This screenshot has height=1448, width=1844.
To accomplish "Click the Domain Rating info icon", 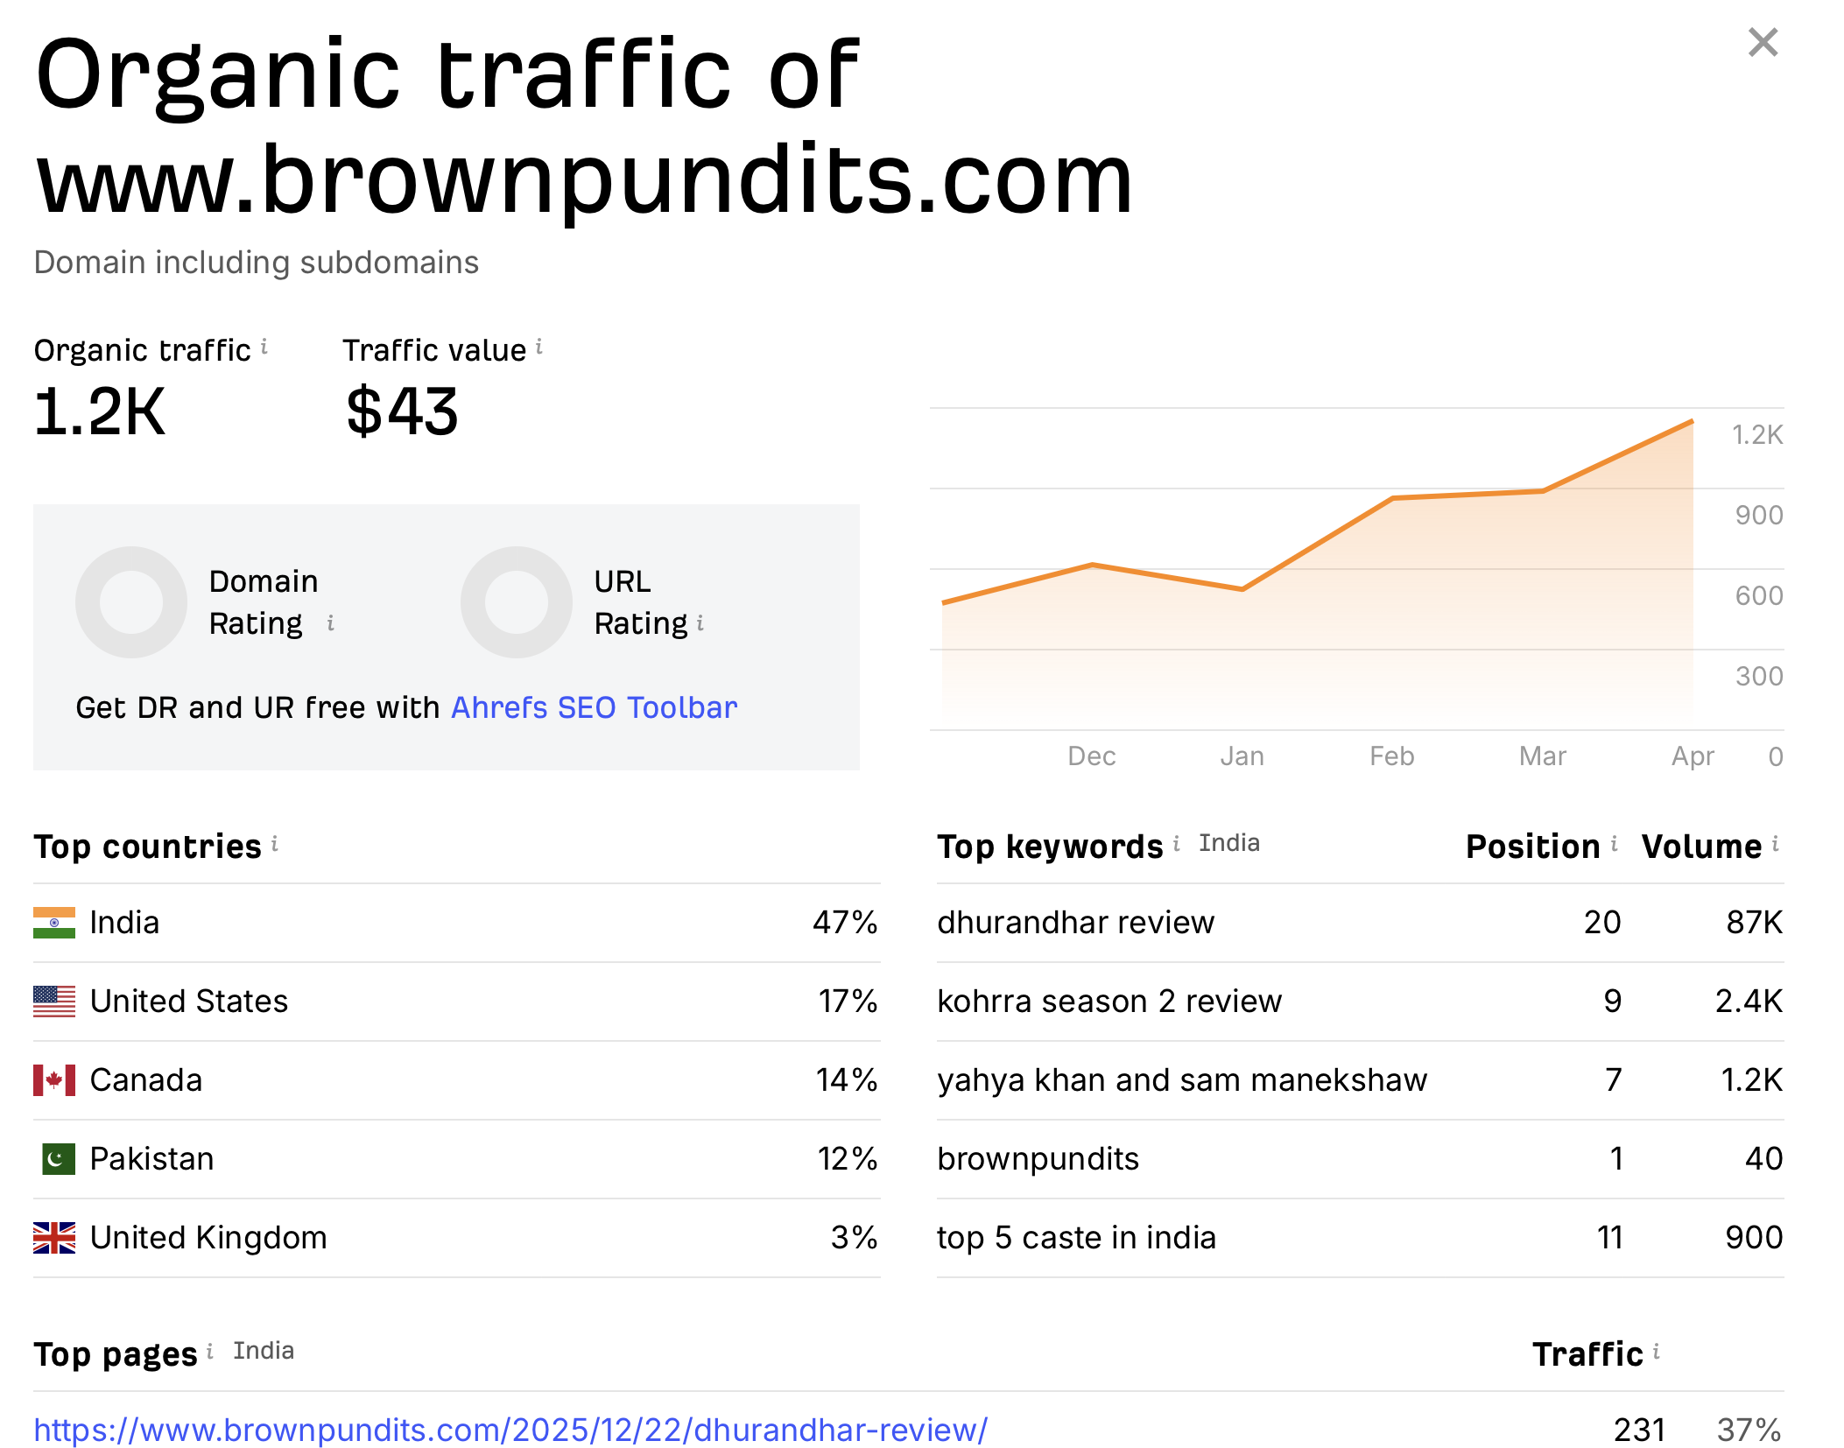I will click(330, 623).
